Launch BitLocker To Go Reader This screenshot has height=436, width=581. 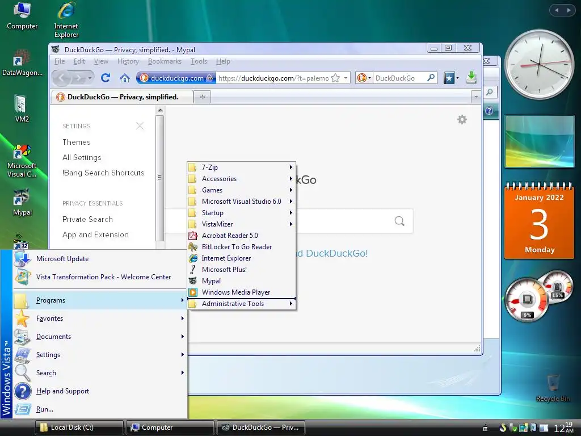242,247
